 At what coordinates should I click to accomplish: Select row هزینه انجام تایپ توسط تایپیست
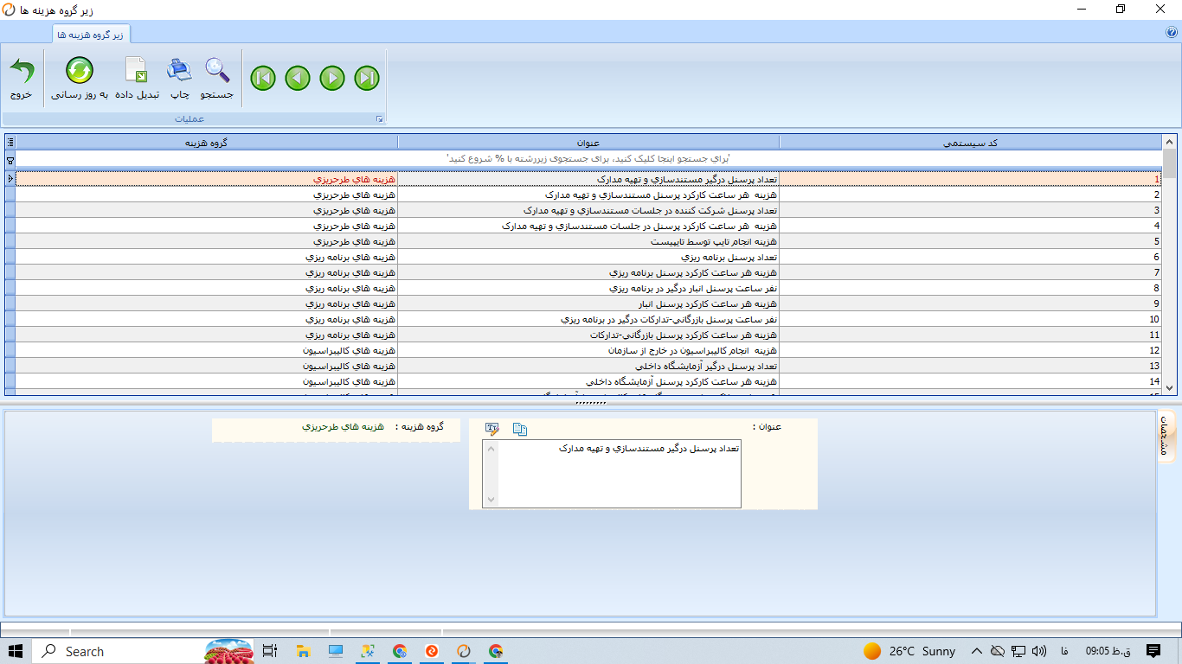[588, 241]
